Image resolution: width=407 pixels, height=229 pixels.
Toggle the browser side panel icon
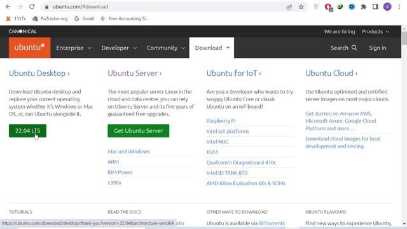pyautogui.click(x=375, y=7)
